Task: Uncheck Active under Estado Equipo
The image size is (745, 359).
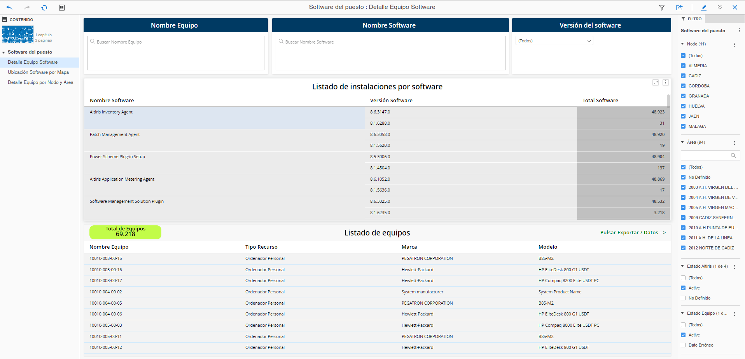Action: click(x=683, y=335)
